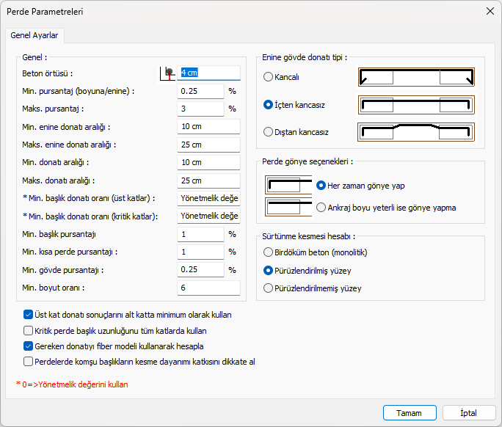The image size is (502, 427).
Task: Toggle Gereken donatıyı fiber modeli checkbox
Action: click(x=29, y=346)
